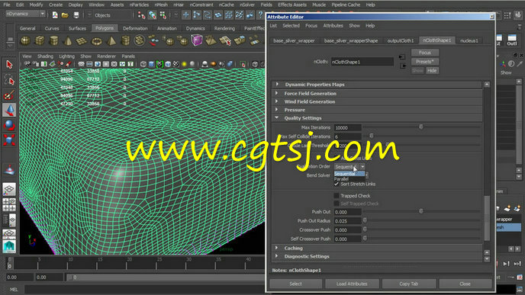Toggle the Self Trapped Check checkbox
Viewport: 525px width, 295px height.
[x=337, y=204]
